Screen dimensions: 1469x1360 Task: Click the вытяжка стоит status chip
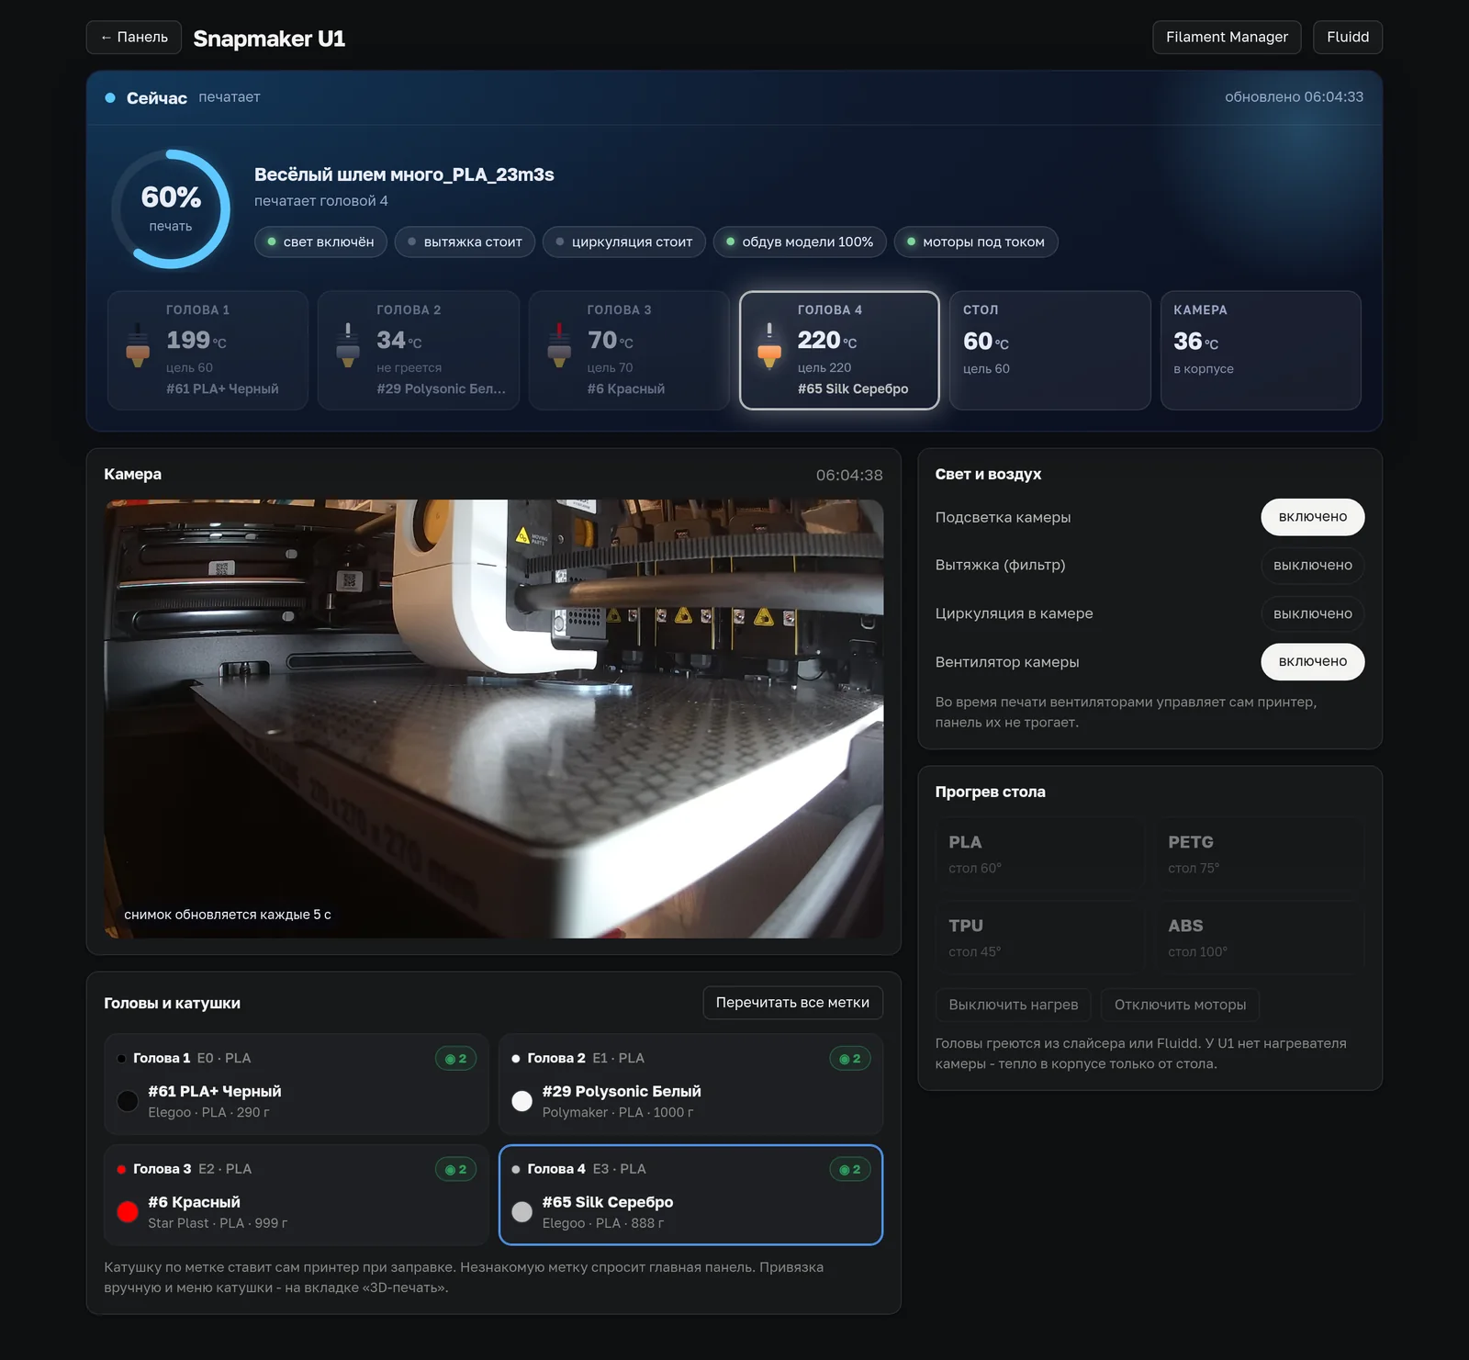[465, 242]
